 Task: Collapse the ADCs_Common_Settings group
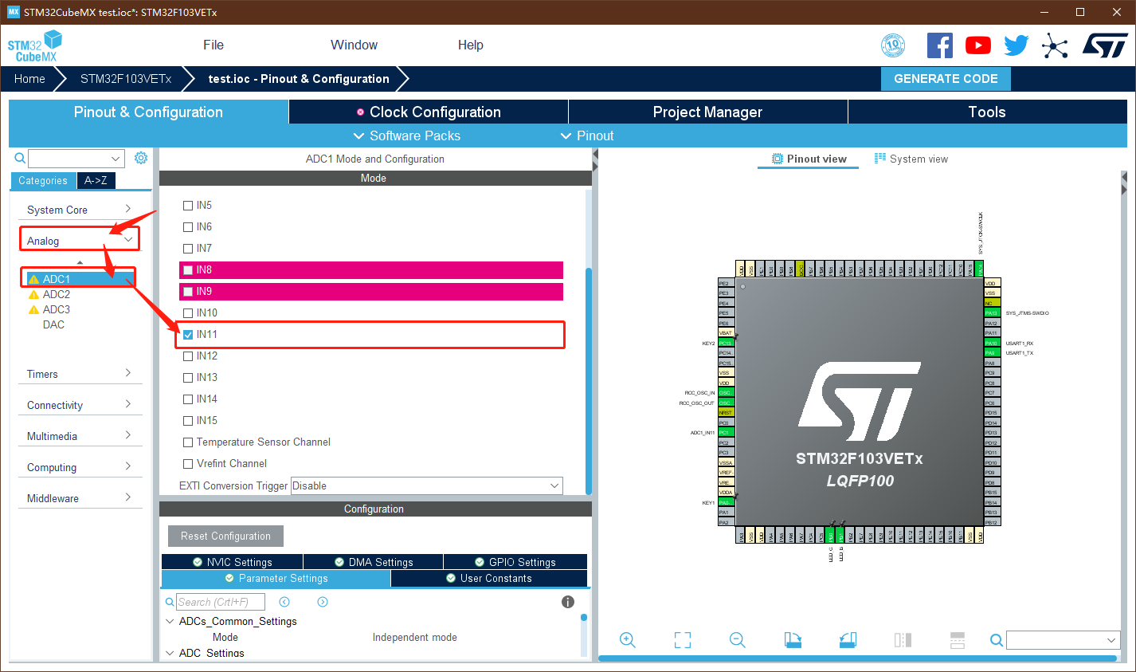pos(169,621)
